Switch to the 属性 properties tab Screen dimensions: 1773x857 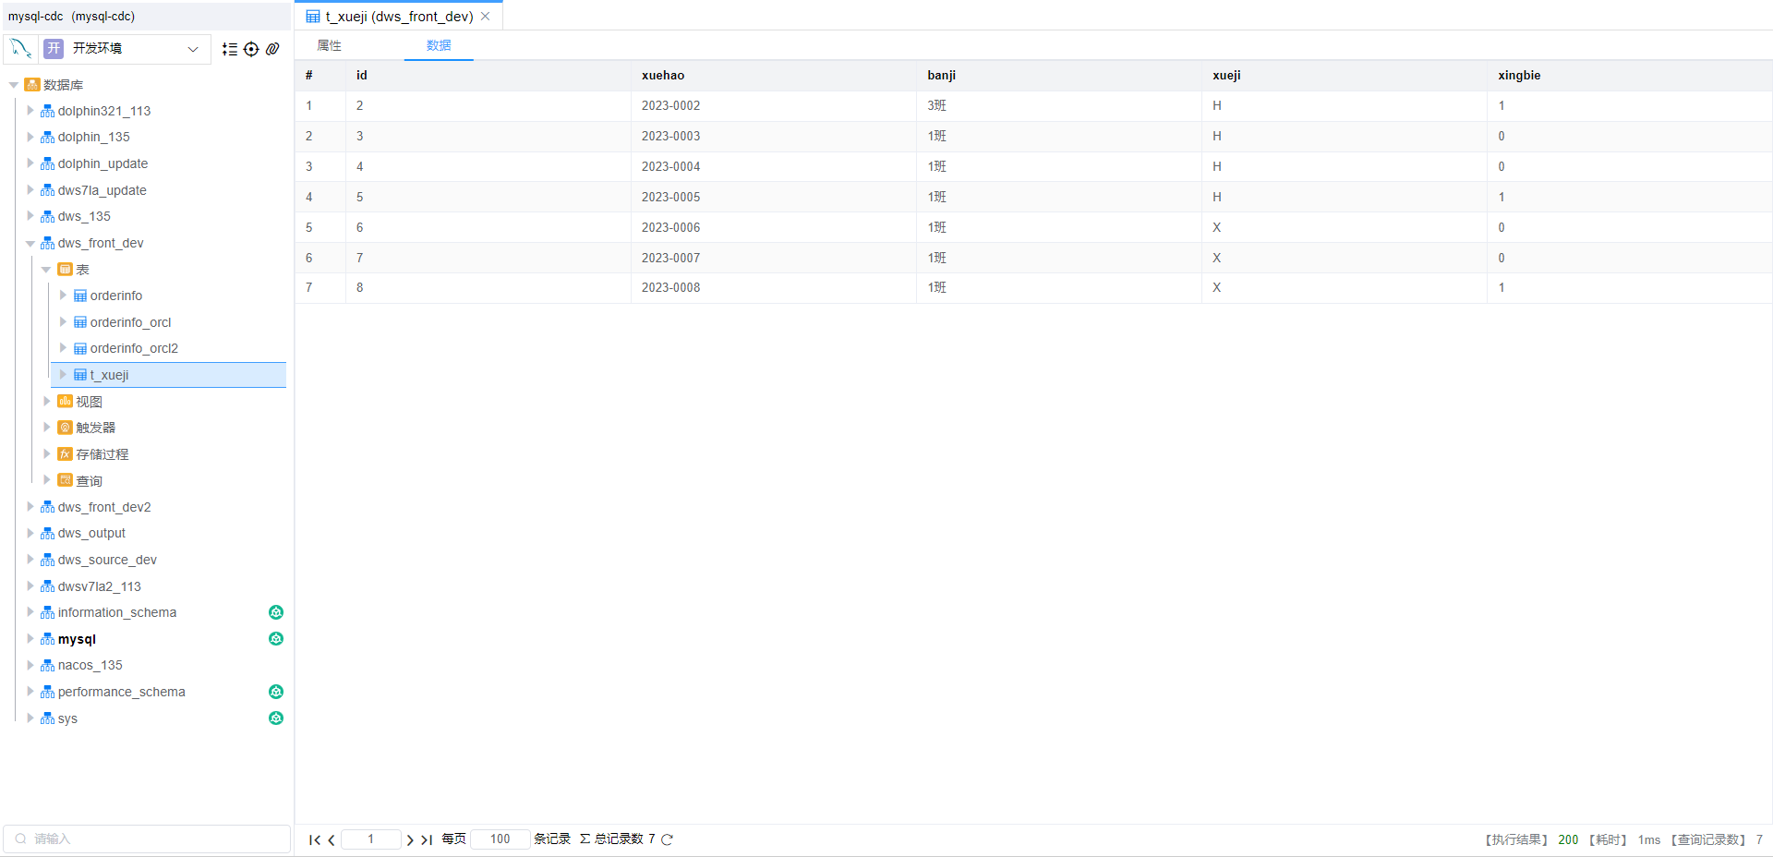point(329,45)
